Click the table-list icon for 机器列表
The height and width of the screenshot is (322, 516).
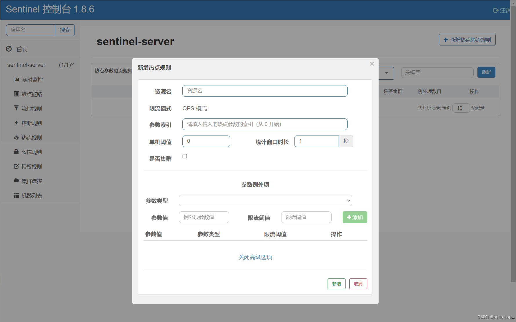pos(16,195)
